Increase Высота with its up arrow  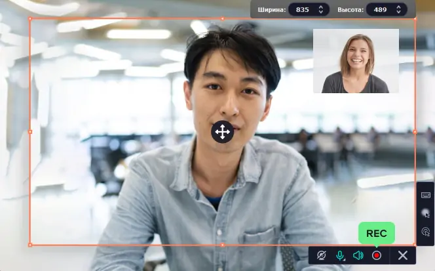point(399,7)
